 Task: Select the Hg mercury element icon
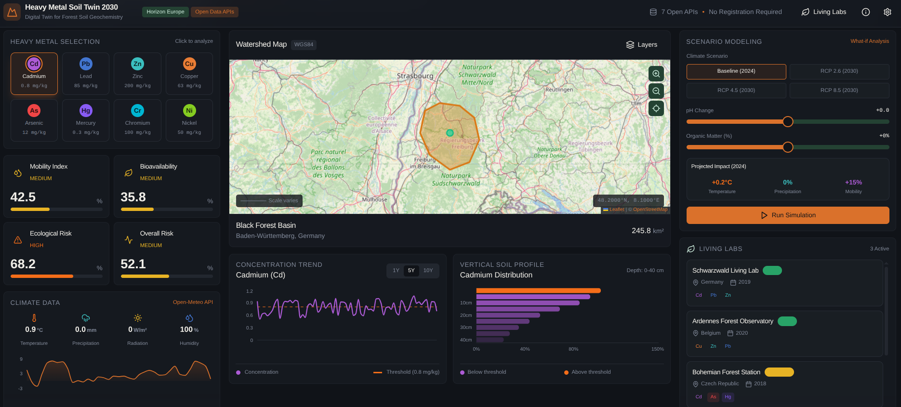tap(86, 110)
